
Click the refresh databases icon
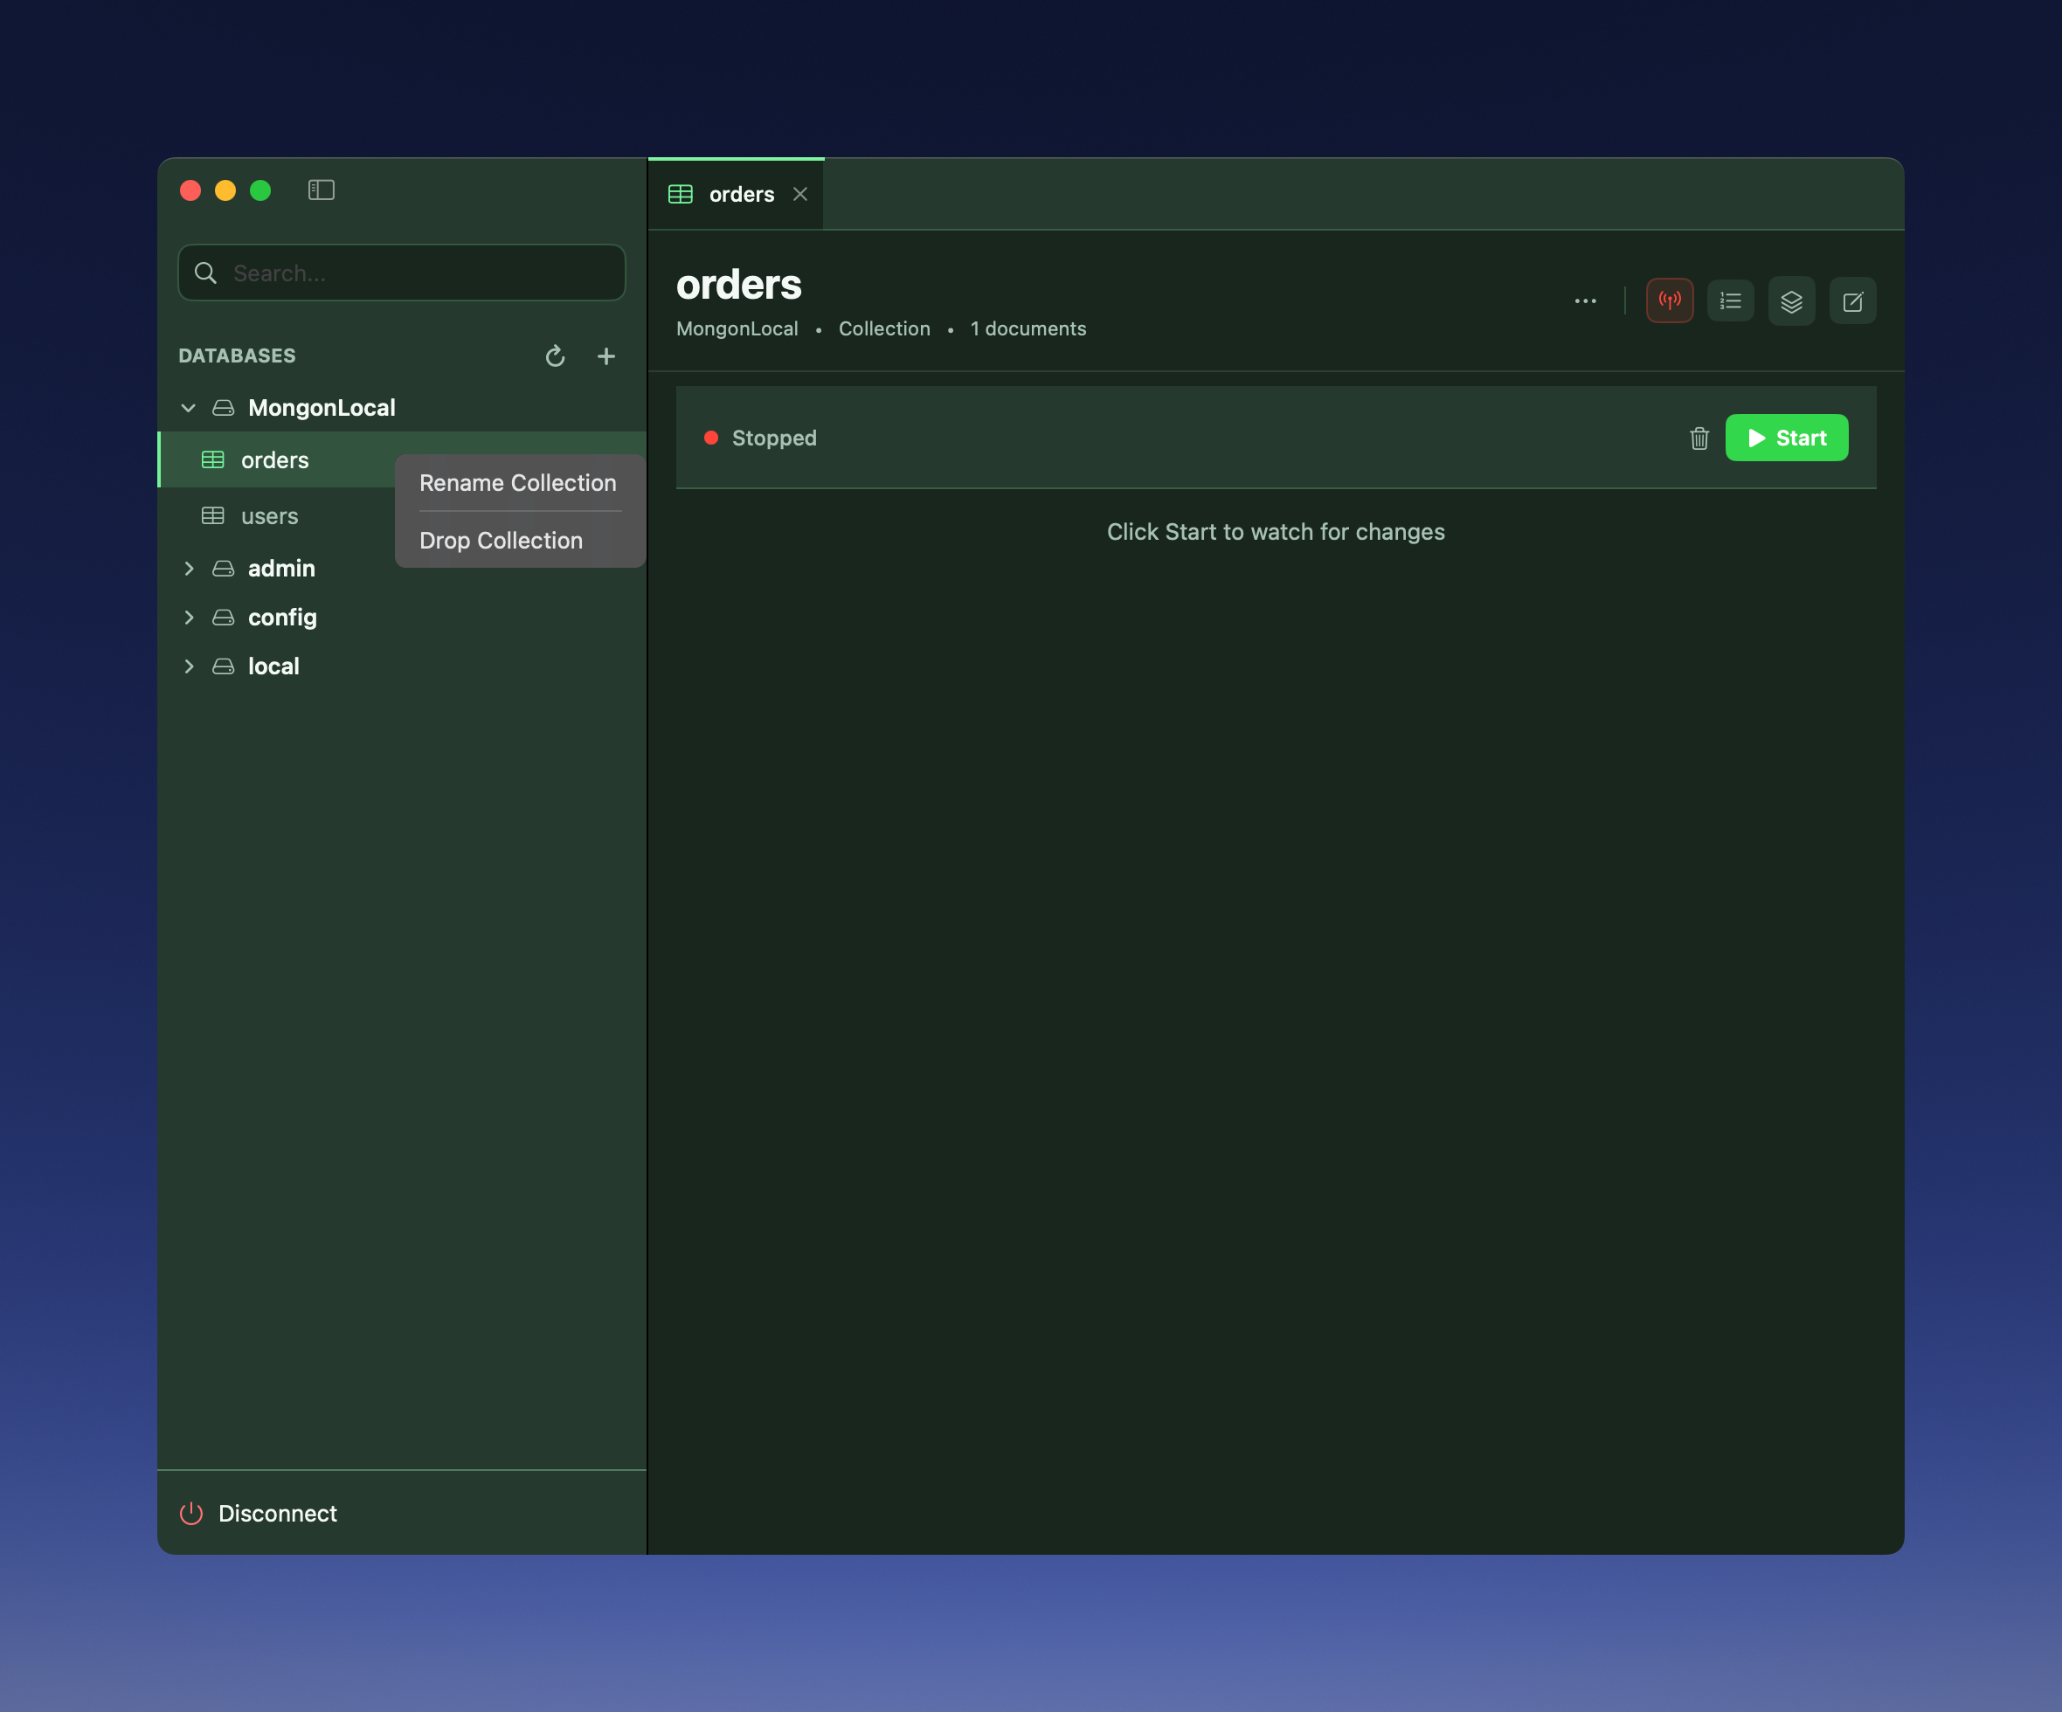(555, 356)
